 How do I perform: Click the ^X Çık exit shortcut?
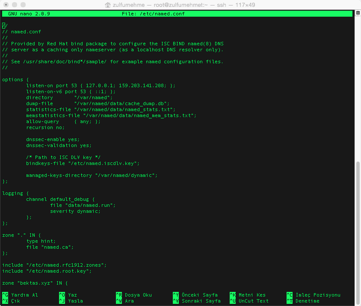click(11, 301)
